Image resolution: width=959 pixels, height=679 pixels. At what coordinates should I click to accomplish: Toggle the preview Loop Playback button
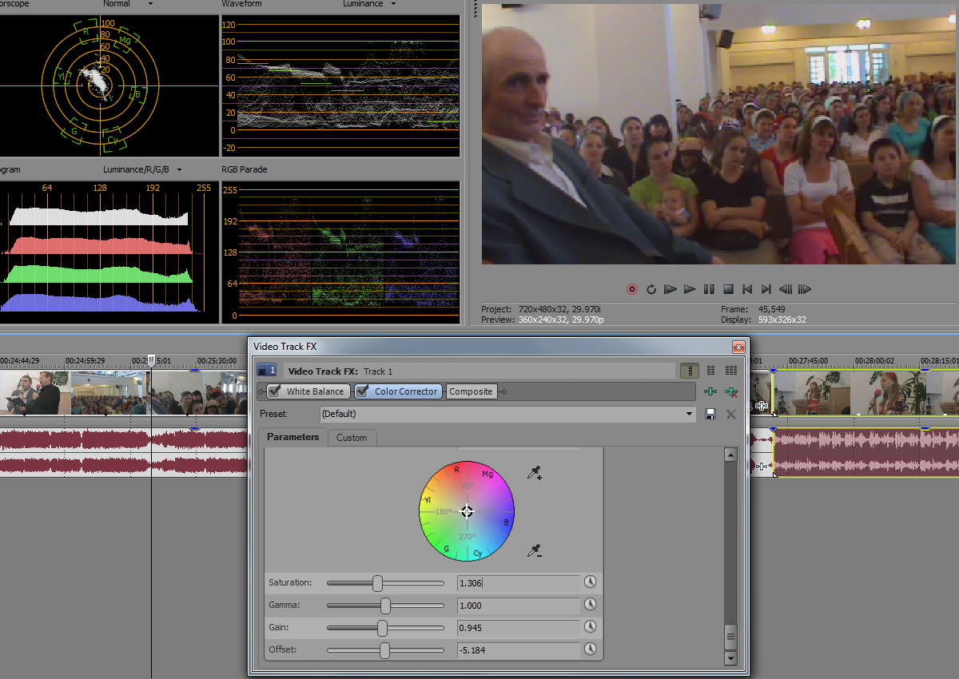(651, 289)
